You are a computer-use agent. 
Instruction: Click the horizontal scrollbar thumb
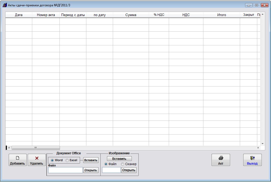[36, 148]
